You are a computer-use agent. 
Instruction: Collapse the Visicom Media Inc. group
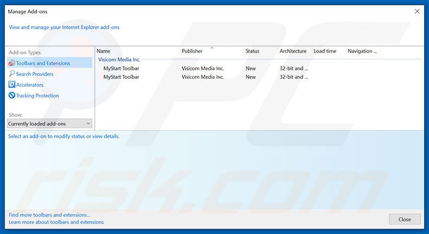pyautogui.click(x=119, y=59)
